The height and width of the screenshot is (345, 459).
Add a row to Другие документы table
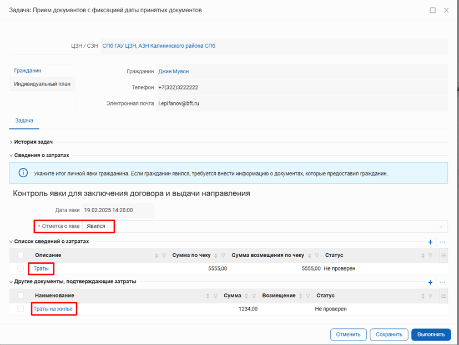(430, 282)
